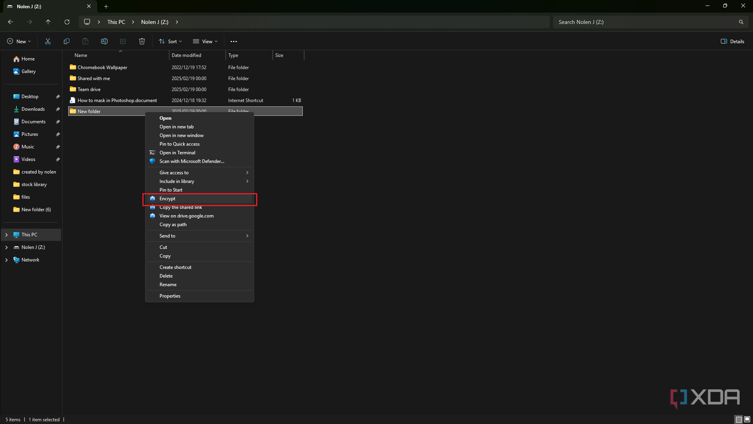Add a new tab with plus icon

coord(106,6)
